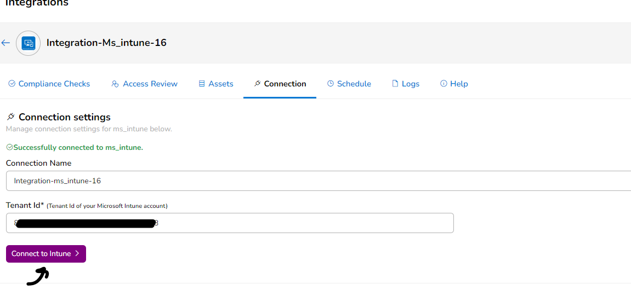Viewport: 631px width, 296px height.
Task: Click the Manage connection settings description text
Action: pyautogui.click(x=89, y=129)
